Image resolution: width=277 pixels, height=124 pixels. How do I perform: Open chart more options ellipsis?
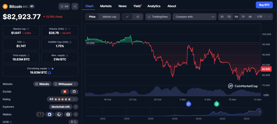click(269, 17)
